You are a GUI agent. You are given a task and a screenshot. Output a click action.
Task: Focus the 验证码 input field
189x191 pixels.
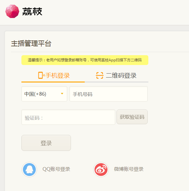click(68, 117)
